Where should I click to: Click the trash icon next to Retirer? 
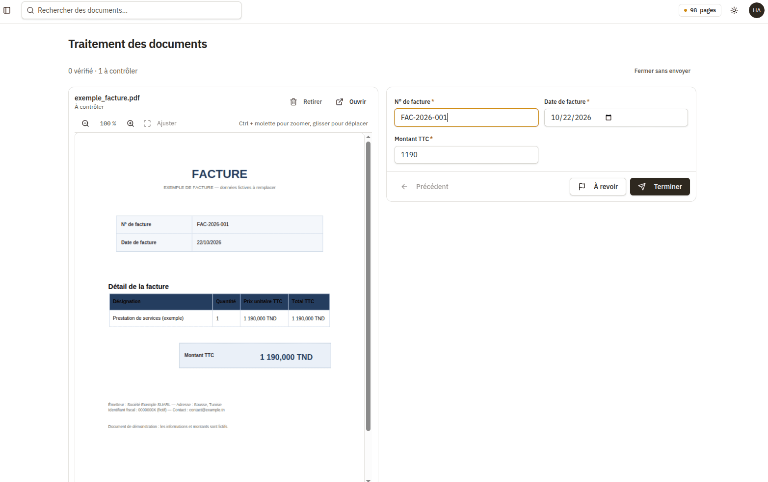coord(293,102)
